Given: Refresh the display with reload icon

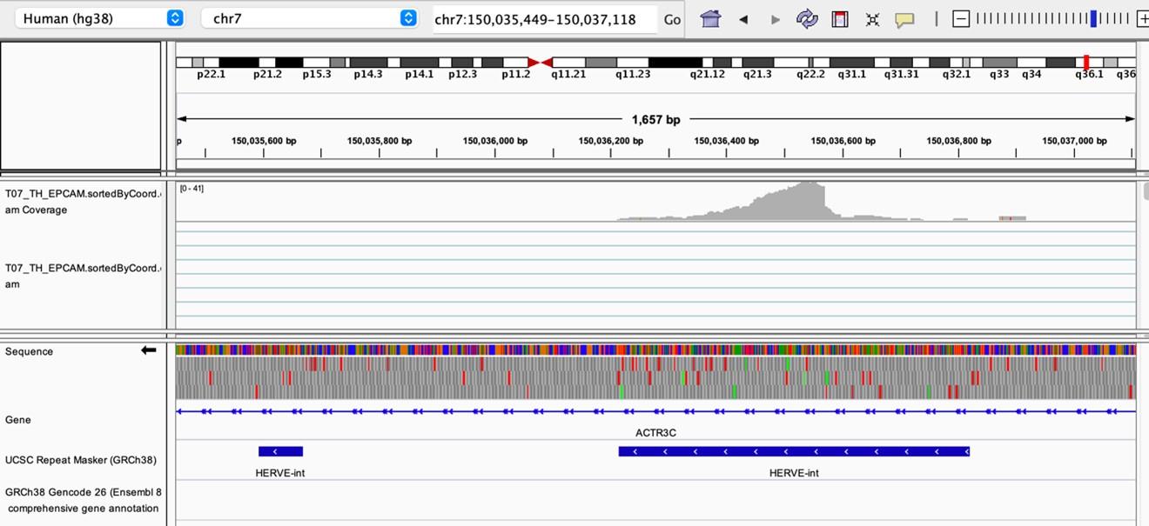Looking at the screenshot, I should pyautogui.click(x=807, y=19).
